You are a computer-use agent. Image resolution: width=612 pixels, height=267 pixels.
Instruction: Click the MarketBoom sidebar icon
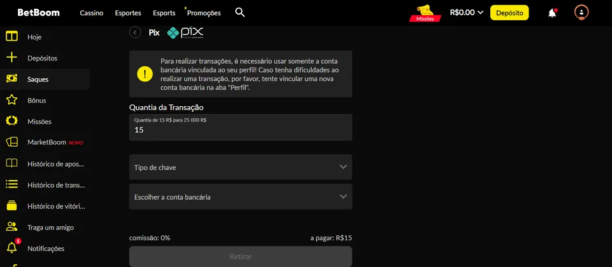[x=11, y=142]
